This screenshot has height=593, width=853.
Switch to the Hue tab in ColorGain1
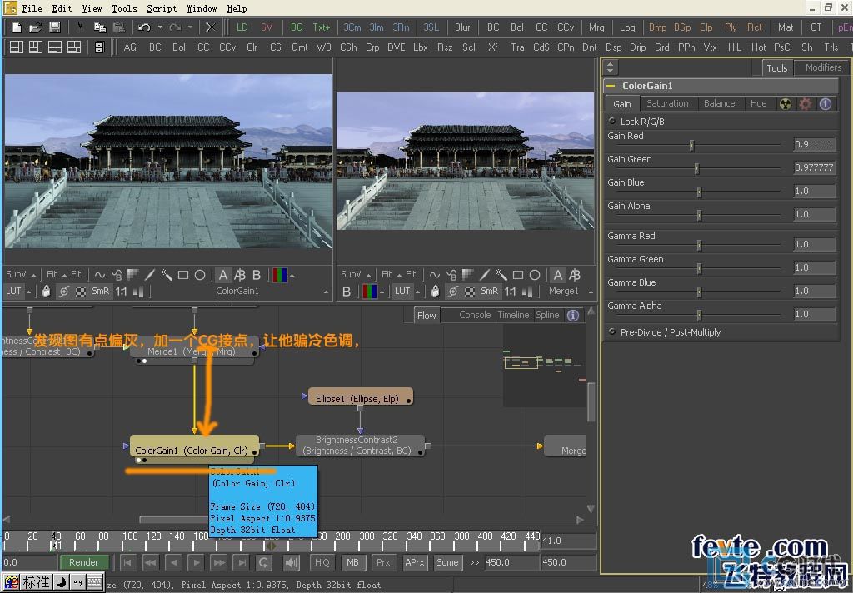coord(758,103)
